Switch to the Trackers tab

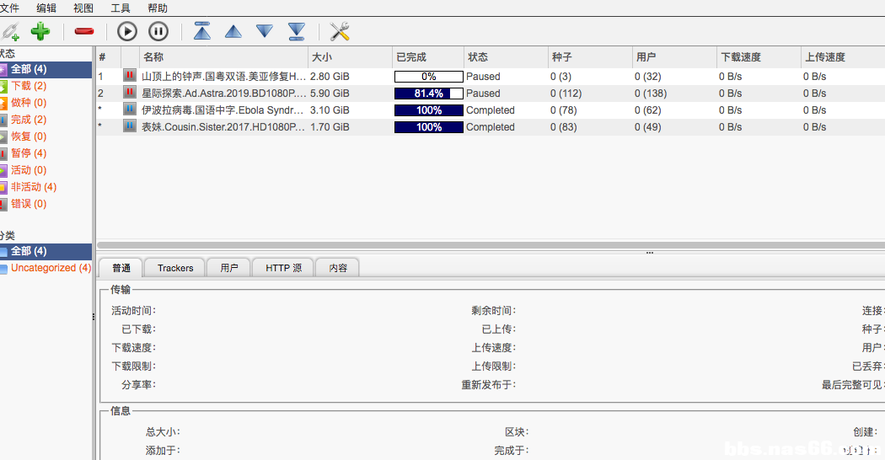point(175,268)
